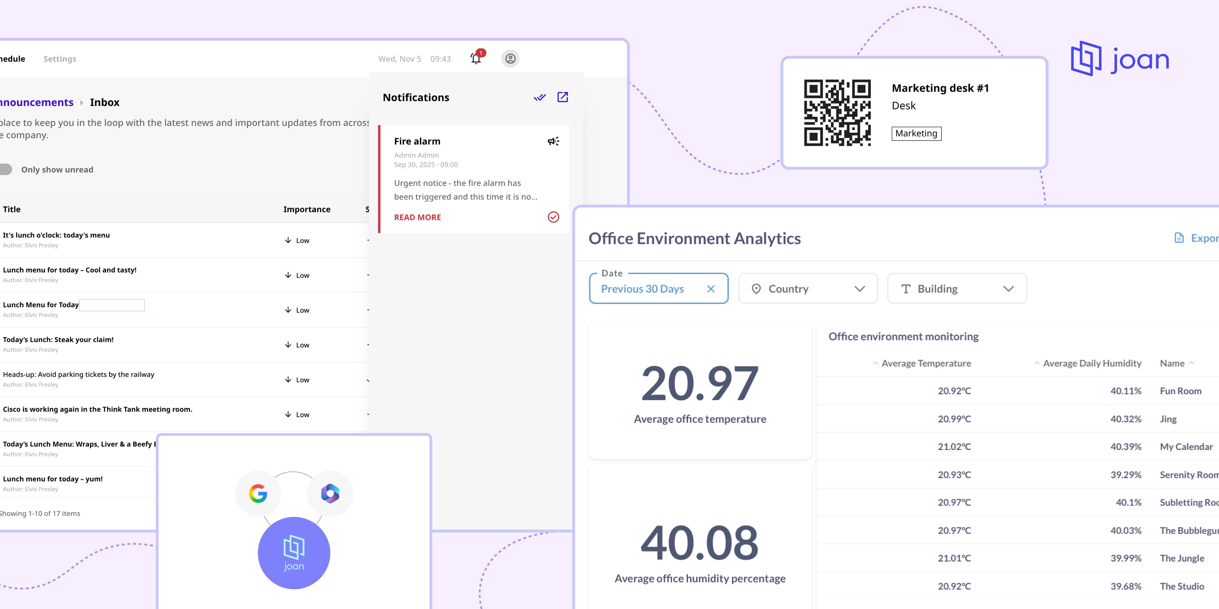Mark all notifications as read

coord(540,97)
